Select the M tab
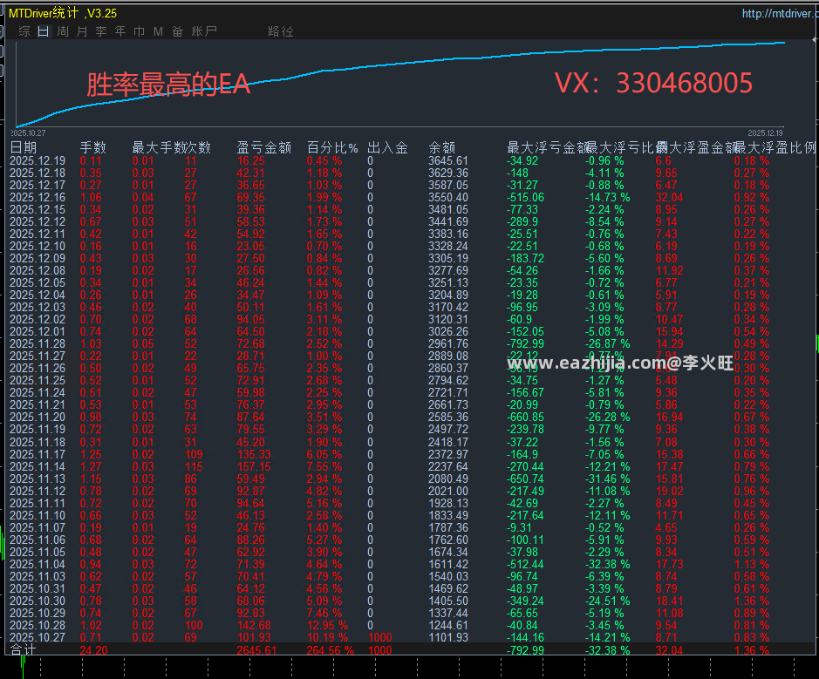 (158, 32)
